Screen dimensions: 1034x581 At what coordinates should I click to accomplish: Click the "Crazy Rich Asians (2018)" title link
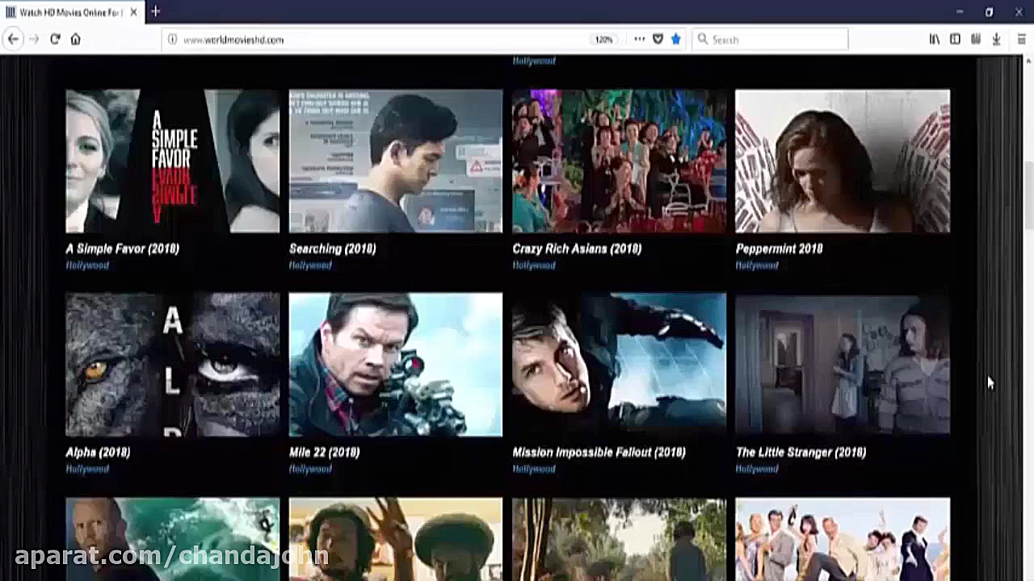(577, 249)
